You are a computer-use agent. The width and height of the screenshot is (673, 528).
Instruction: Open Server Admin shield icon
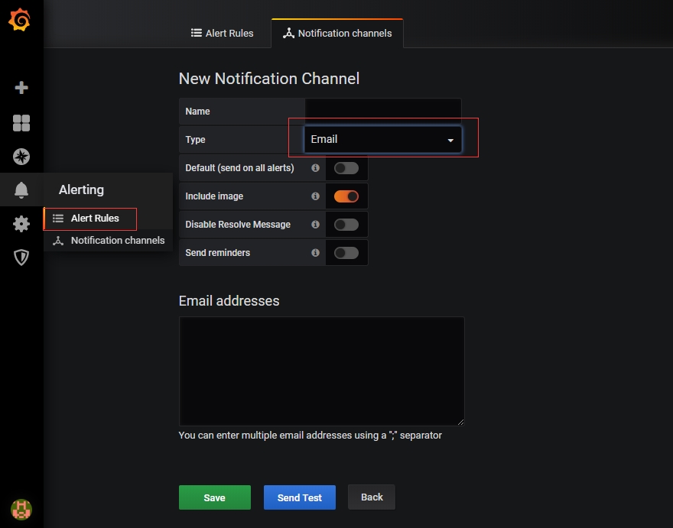pos(21,258)
